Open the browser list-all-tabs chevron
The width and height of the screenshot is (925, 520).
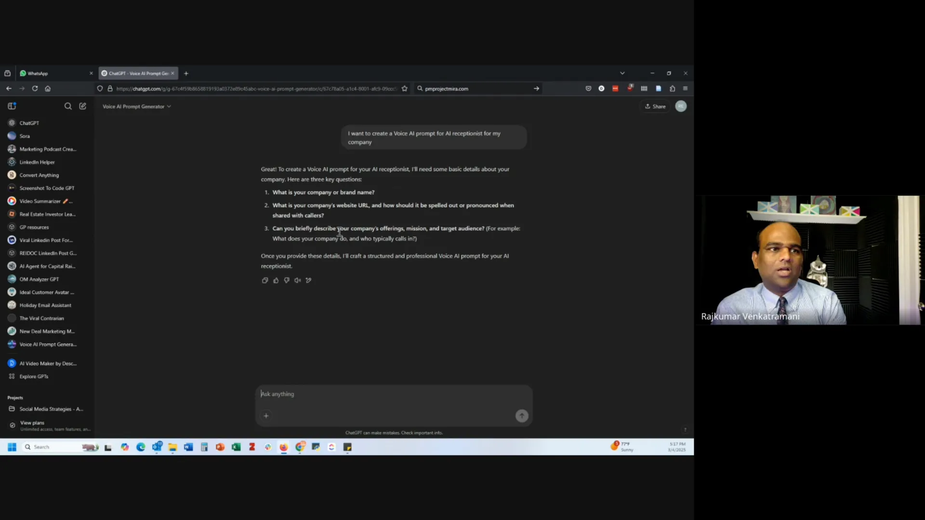coord(622,73)
